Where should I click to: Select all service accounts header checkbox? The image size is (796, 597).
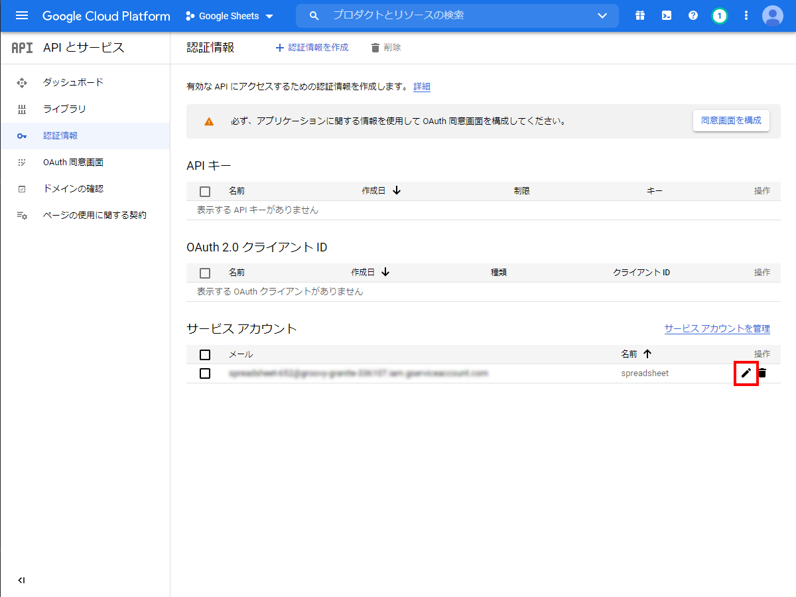point(205,355)
